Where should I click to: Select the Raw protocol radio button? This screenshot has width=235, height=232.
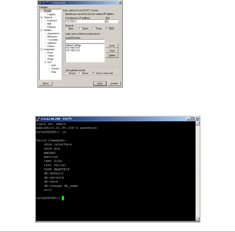point(66,28)
